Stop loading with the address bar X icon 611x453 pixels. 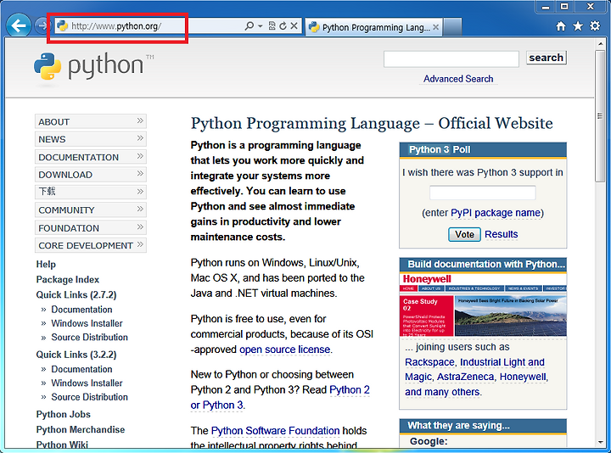pyautogui.click(x=294, y=25)
